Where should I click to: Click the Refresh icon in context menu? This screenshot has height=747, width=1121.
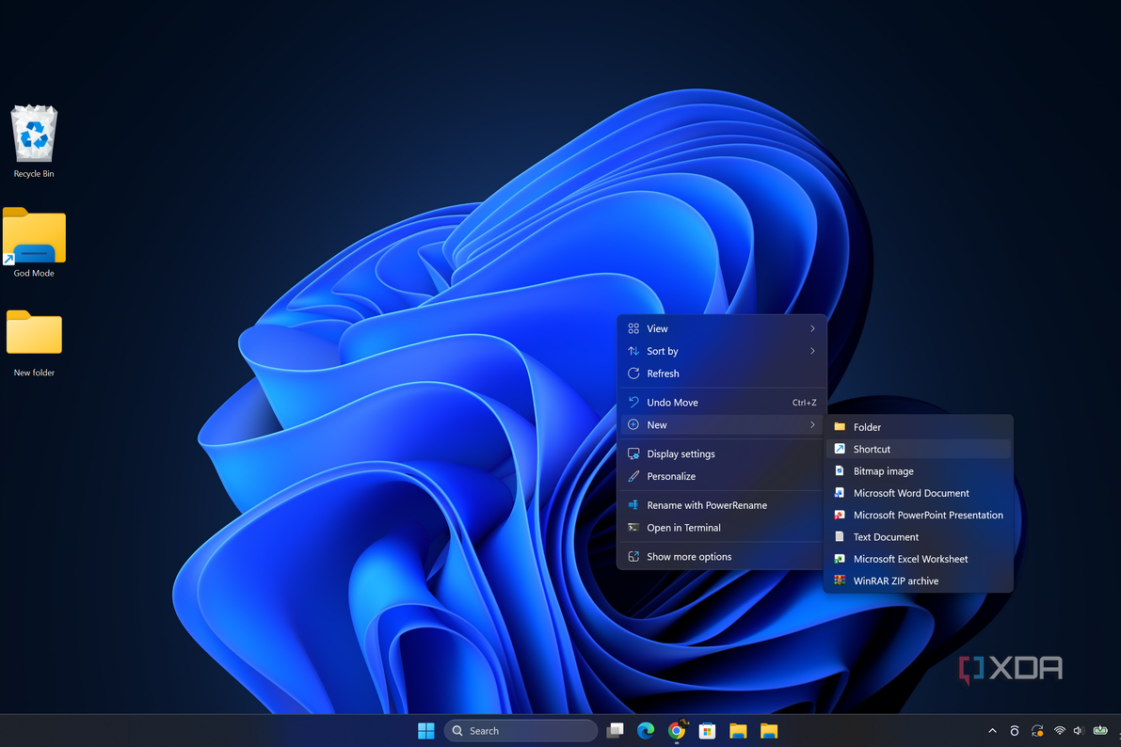[x=633, y=373]
